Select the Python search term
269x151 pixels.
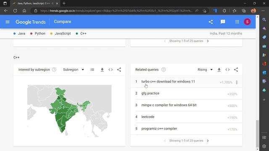coord(38,34)
